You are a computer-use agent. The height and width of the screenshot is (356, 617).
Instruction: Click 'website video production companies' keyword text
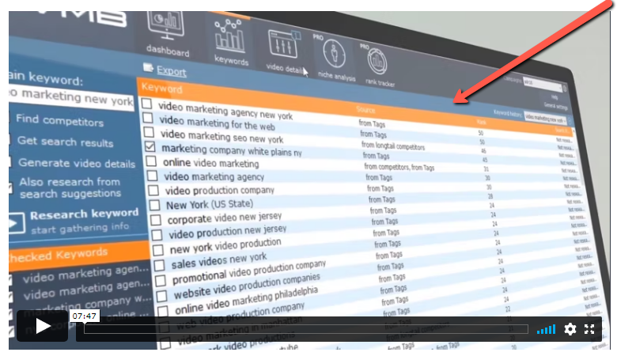pos(247,286)
